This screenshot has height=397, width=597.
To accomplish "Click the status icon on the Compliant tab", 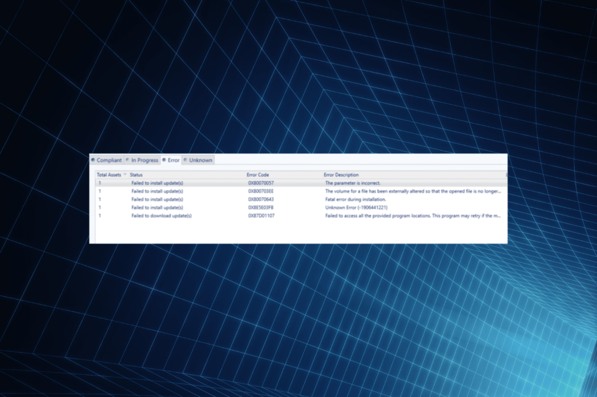I will (93, 160).
